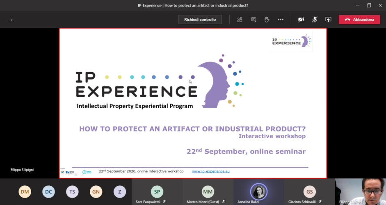Toggle the microphone mute

click(315, 19)
